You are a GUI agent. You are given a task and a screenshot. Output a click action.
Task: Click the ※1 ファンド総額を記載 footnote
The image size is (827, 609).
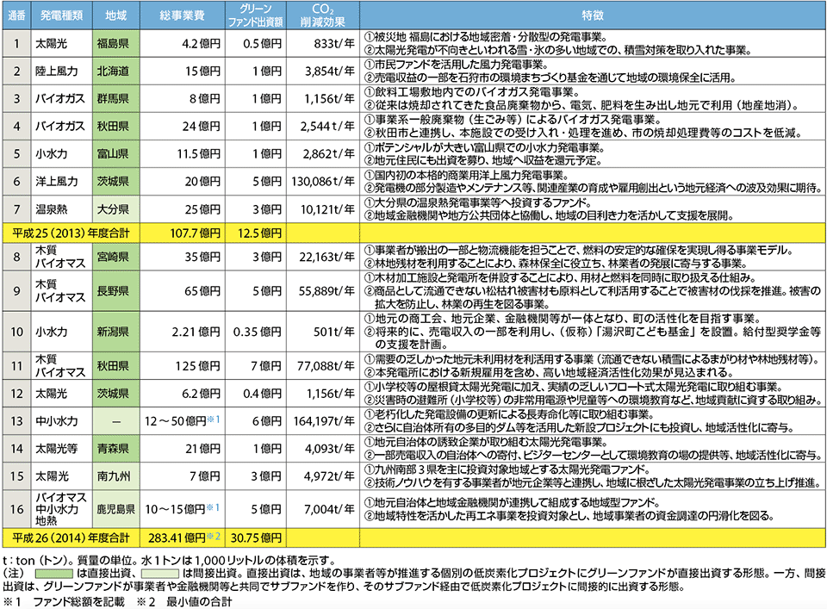(65, 601)
